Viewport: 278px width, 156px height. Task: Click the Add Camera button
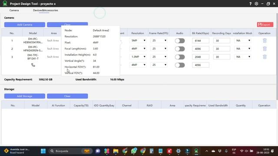[25, 25]
